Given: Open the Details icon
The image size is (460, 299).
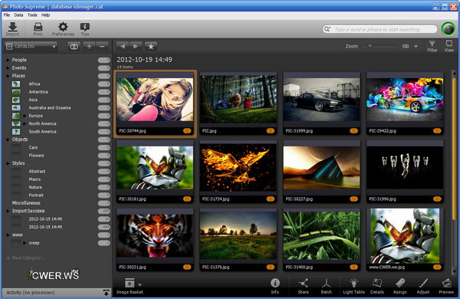Looking at the screenshot, I should pyautogui.click(x=377, y=283).
